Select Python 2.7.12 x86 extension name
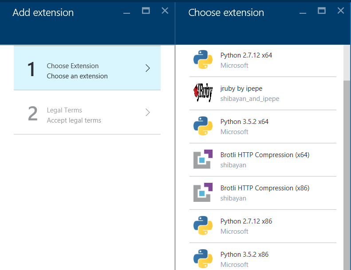The image size is (351, 270). [246, 221]
